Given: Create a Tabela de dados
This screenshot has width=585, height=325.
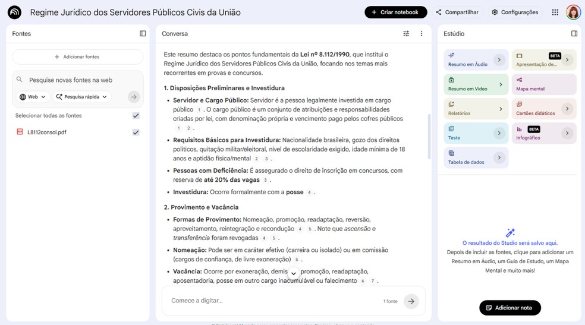Looking at the screenshot, I should [476, 157].
